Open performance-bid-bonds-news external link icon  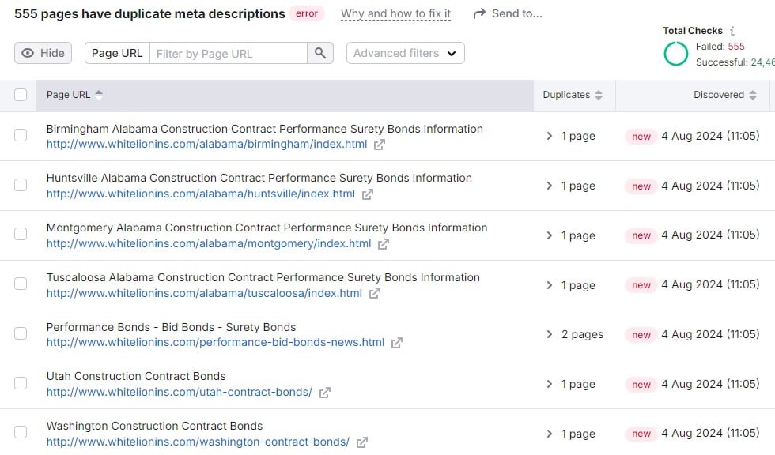(x=397, y=343)
